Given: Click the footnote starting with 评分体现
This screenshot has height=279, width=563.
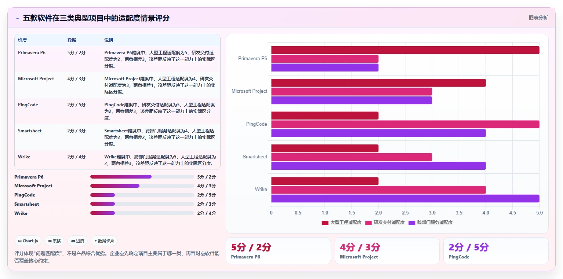Looking at the screenshot, I should (117, 257).
